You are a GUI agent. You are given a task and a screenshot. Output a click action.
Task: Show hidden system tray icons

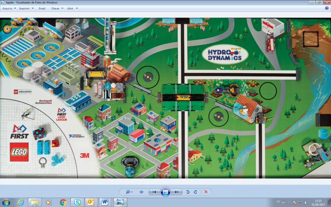tap(289, 203)
